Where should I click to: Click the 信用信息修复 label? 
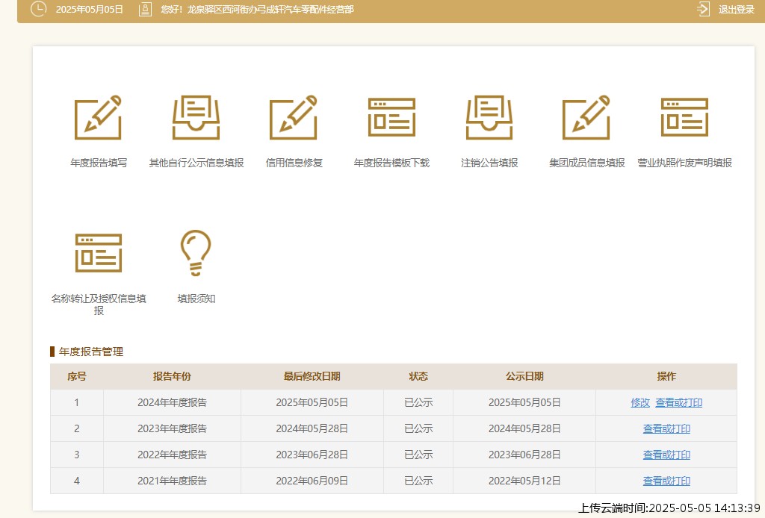coord(294,163)
